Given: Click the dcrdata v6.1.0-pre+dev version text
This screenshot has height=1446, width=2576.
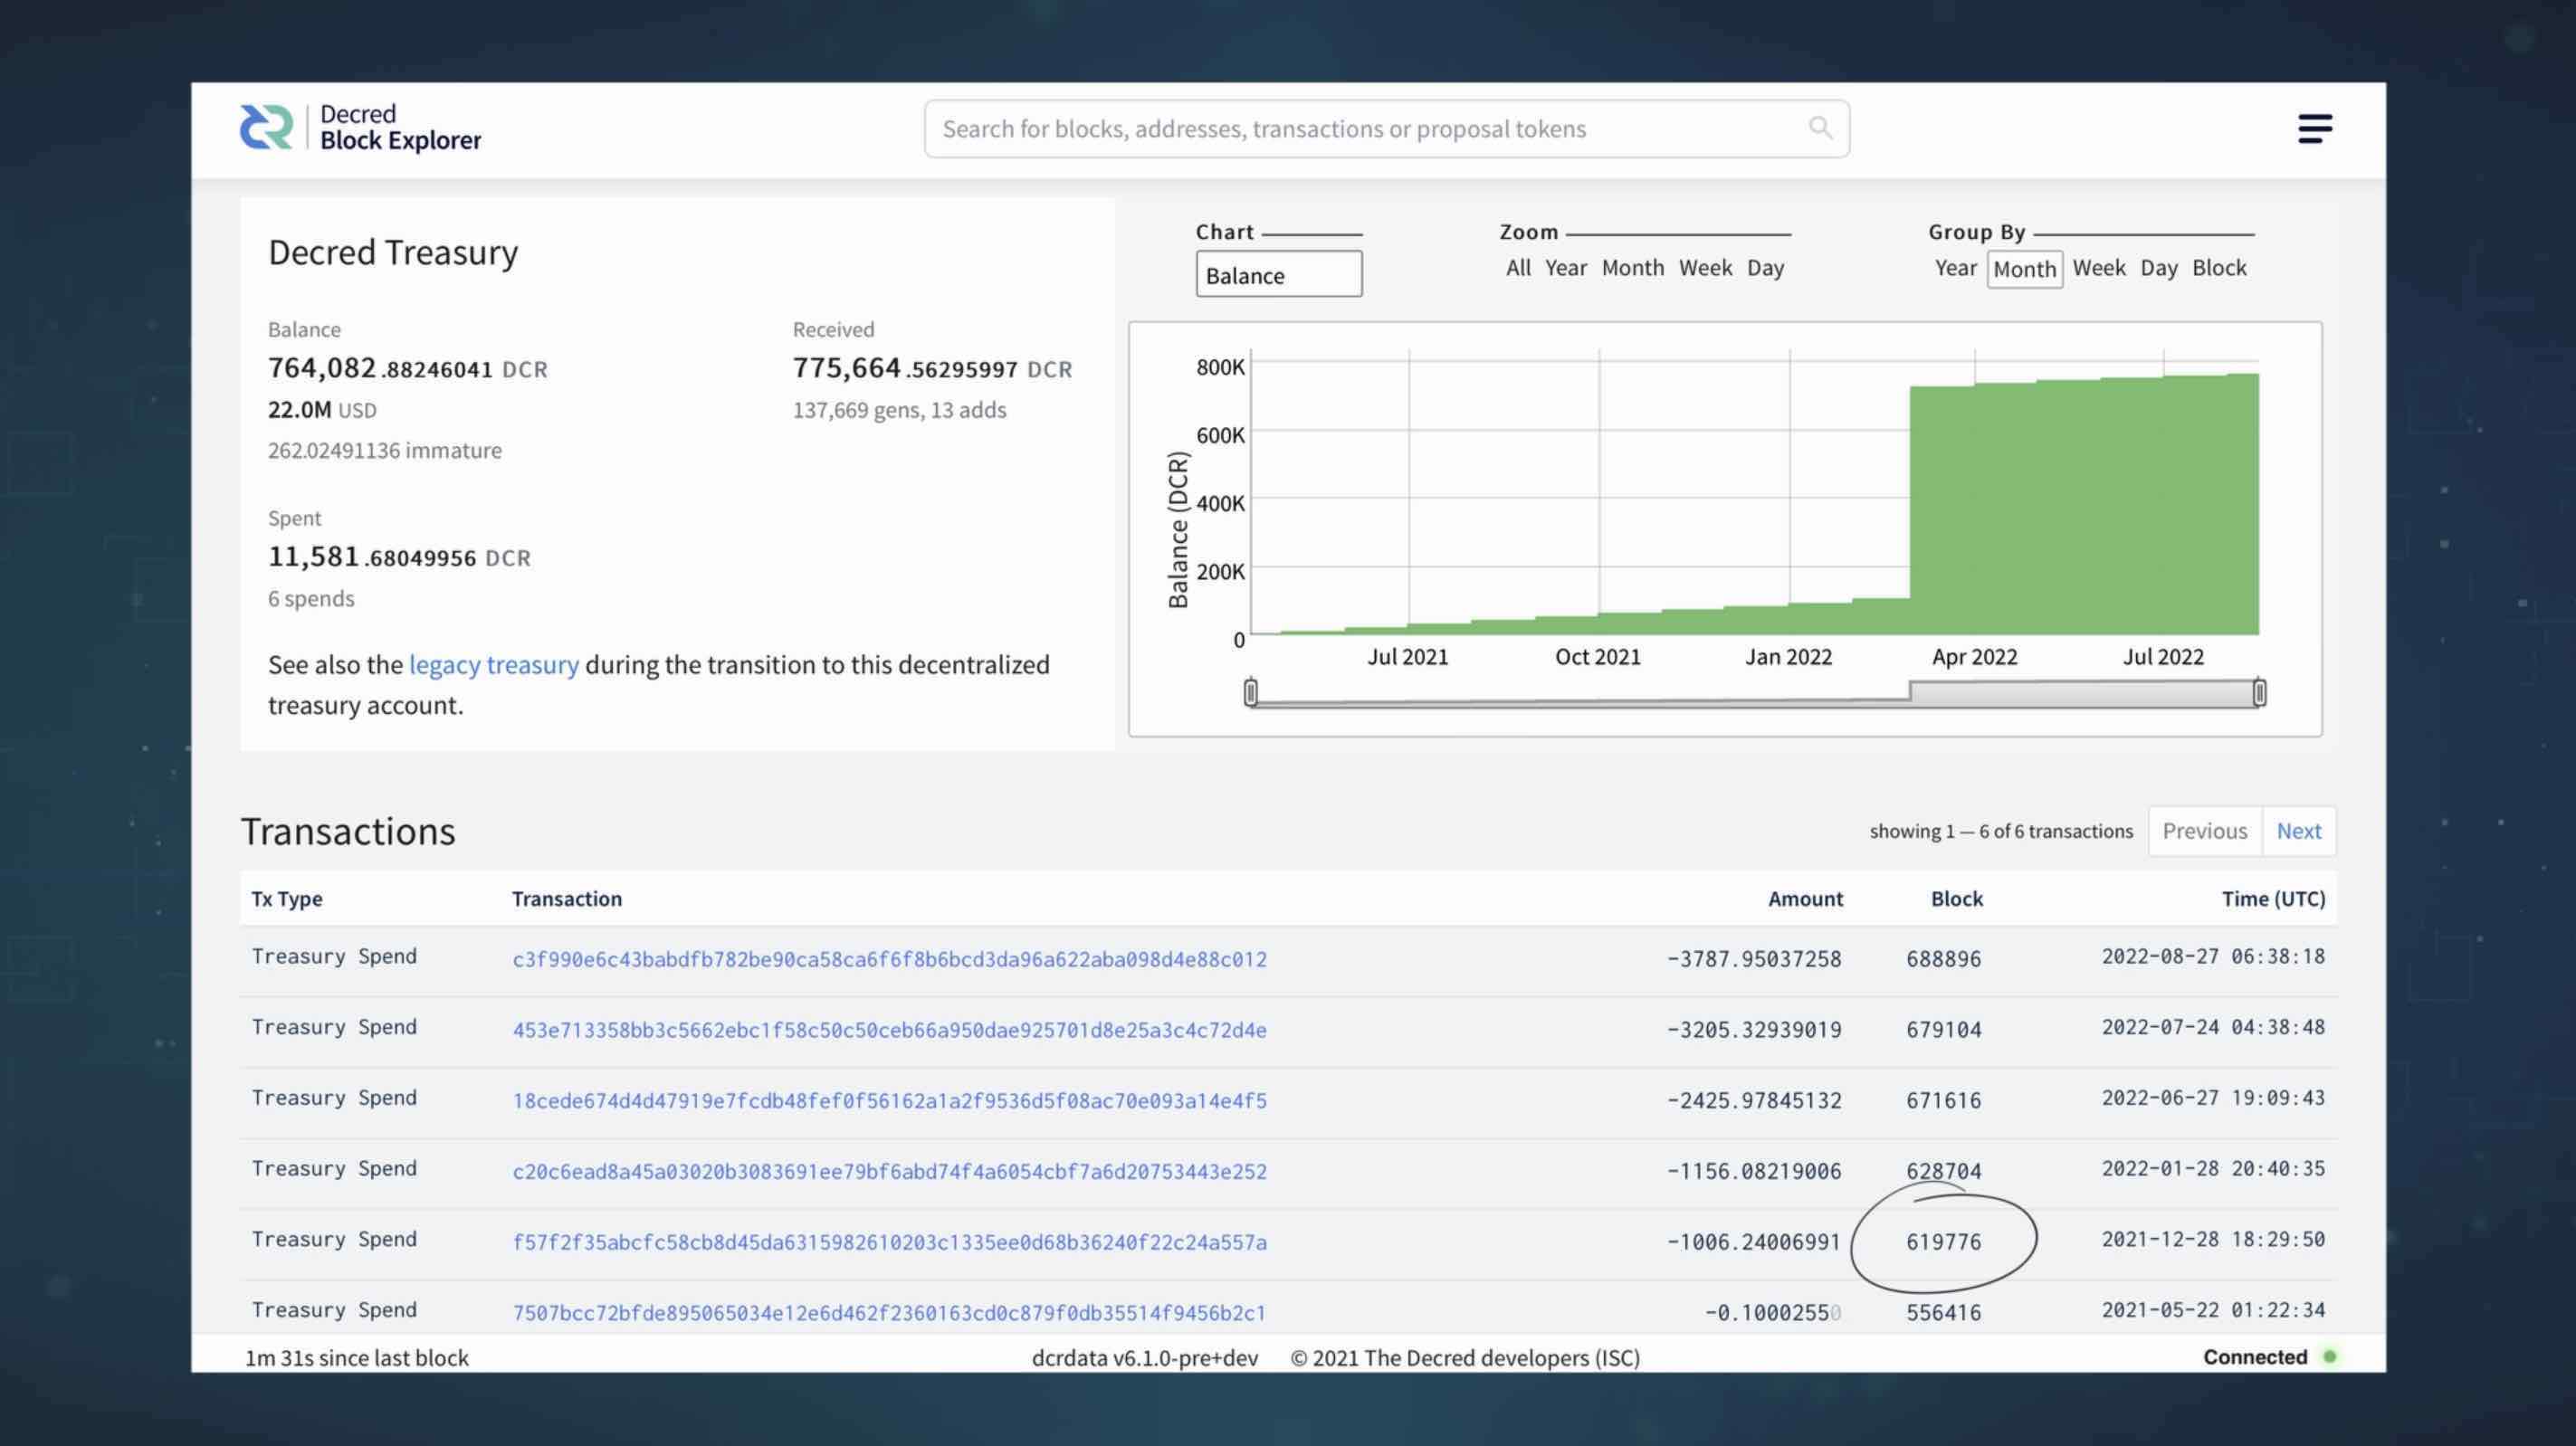Looking at the screenshot, I should click(1145, 1357).
